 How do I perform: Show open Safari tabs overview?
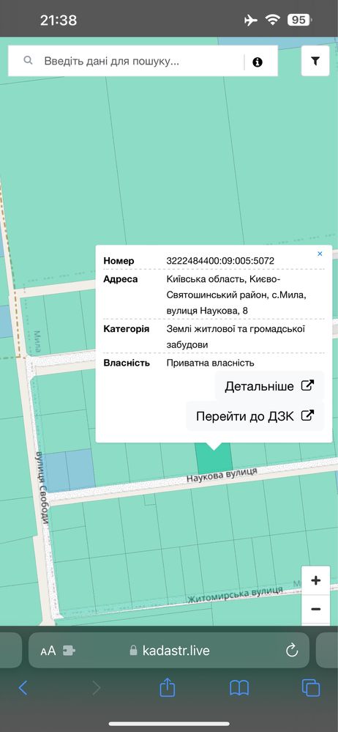[311, 687]
